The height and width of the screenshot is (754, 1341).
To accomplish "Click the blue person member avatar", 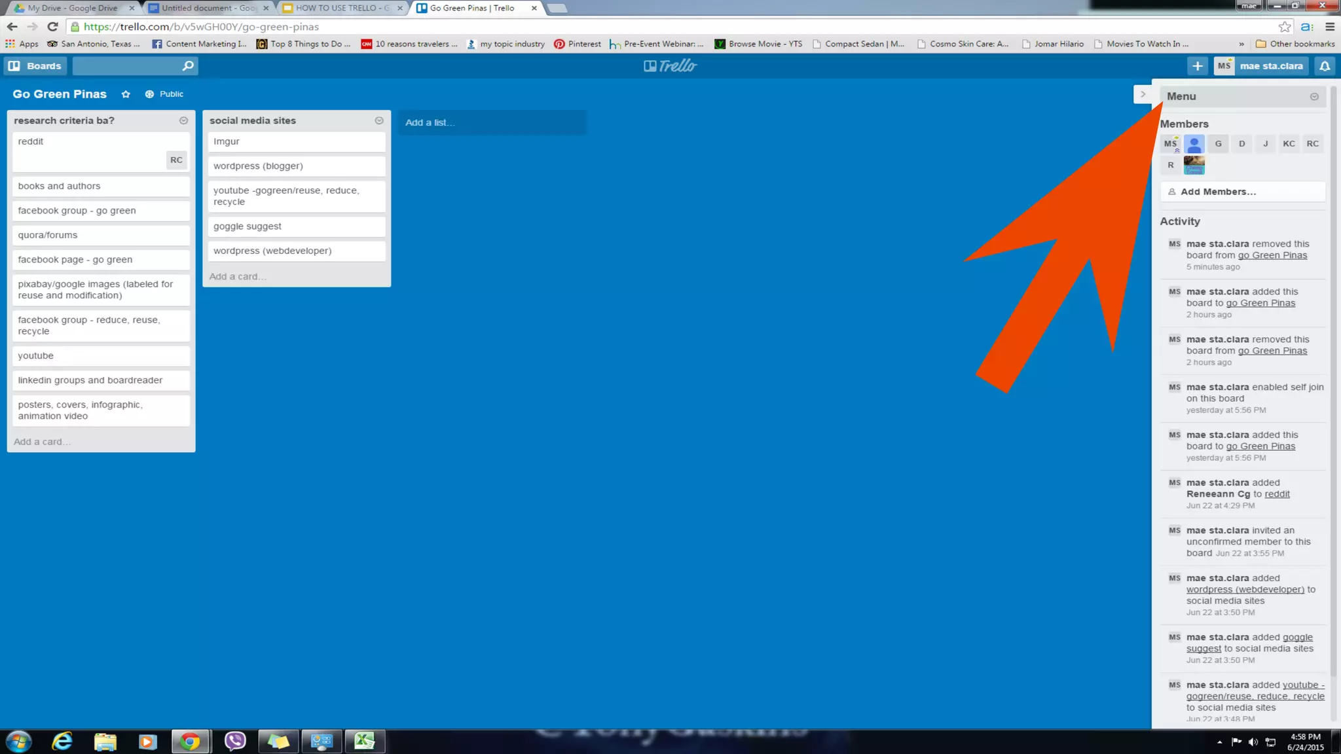I will point(1194,143).
